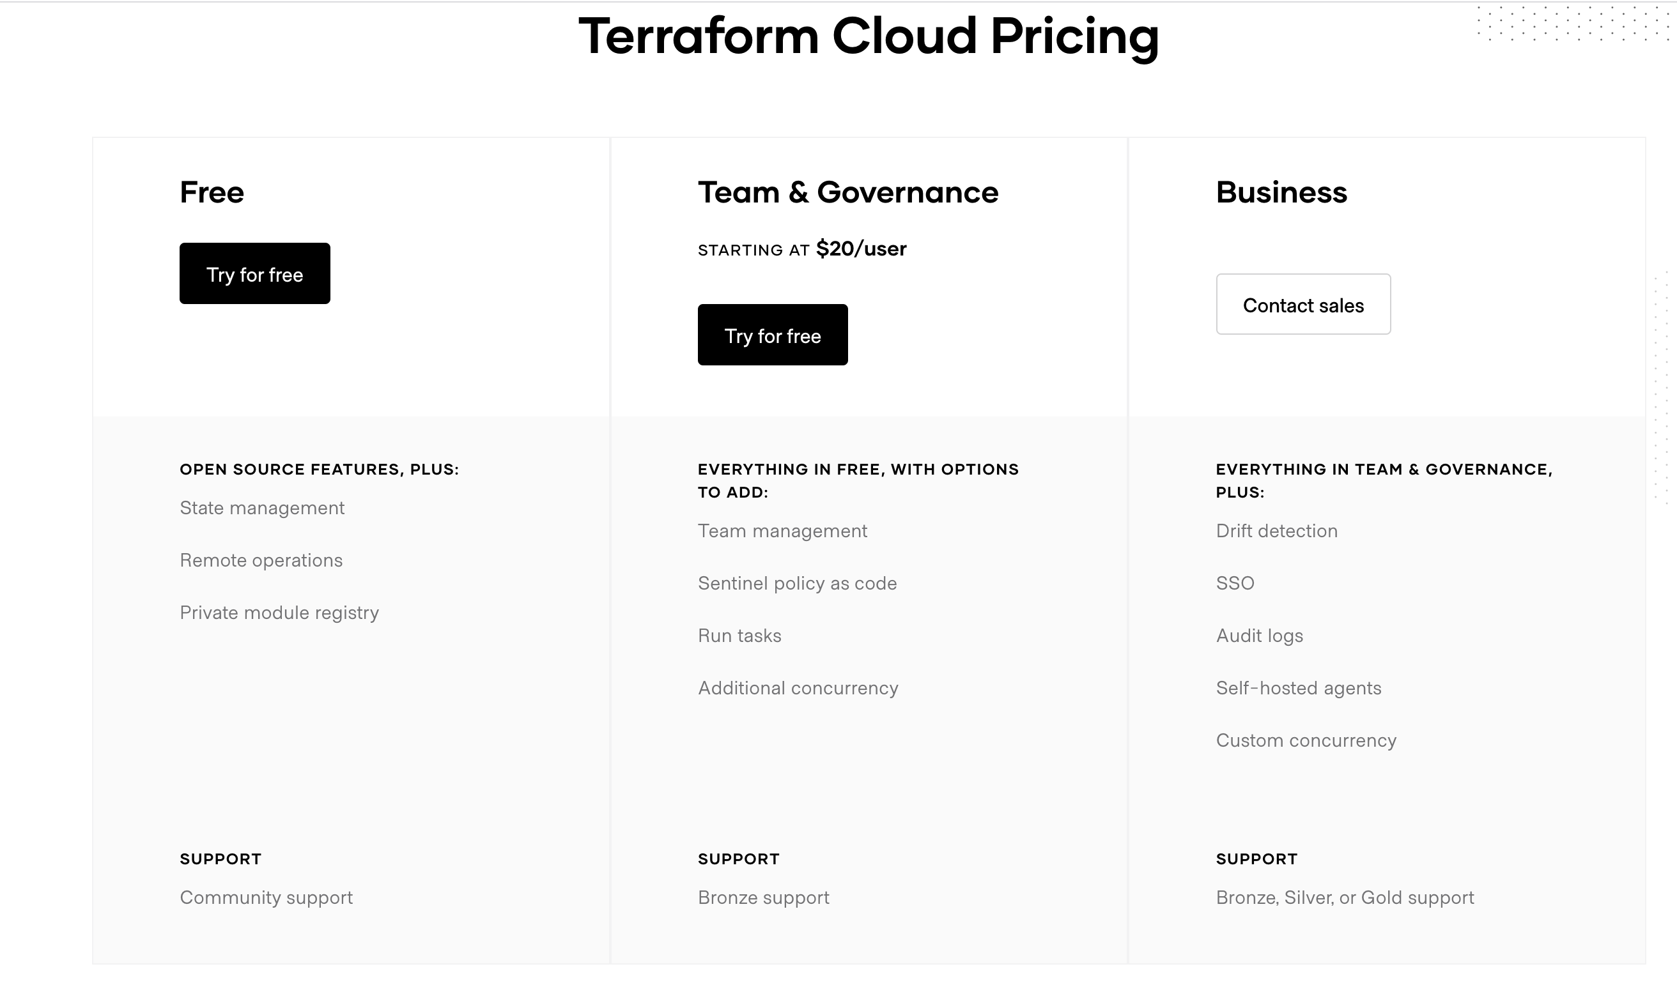Click the Run tasks feature
The image size is (1677, 985).
pos(739,636)
